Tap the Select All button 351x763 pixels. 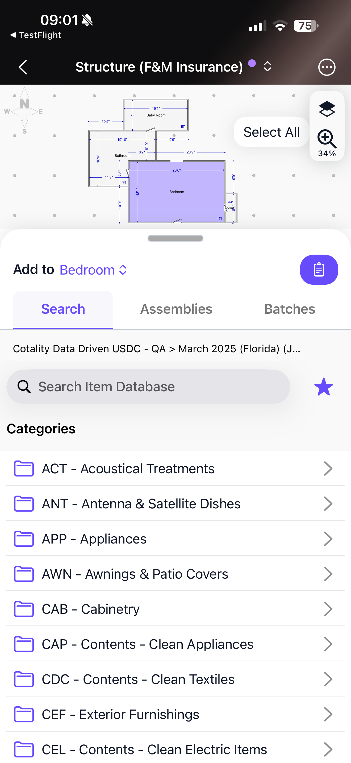click(271, 132)
